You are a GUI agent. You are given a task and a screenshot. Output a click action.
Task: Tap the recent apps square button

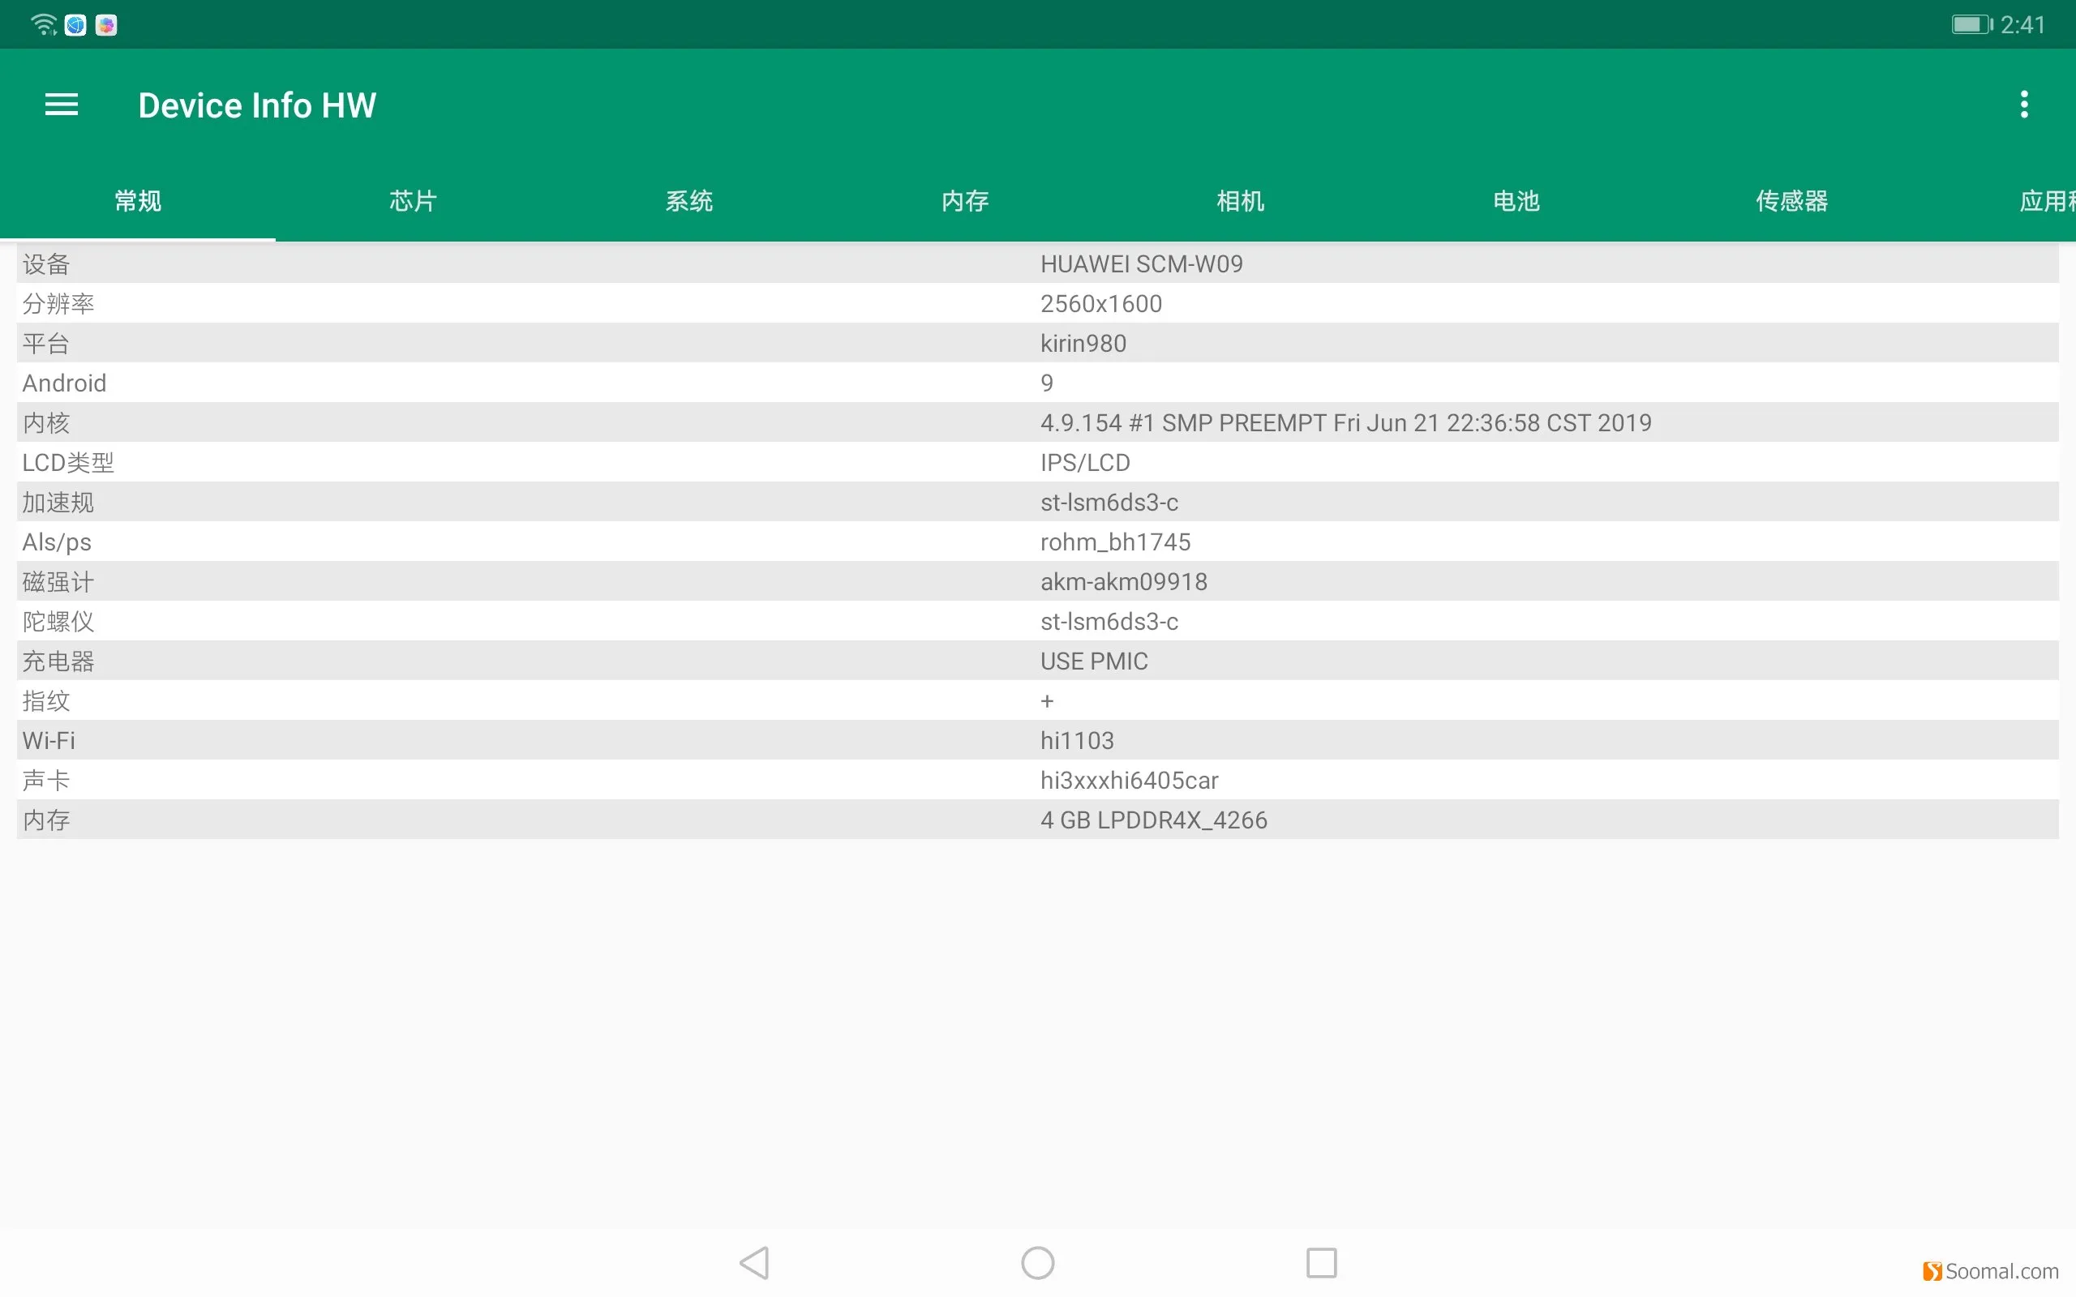click(x=1321, y=1263)
